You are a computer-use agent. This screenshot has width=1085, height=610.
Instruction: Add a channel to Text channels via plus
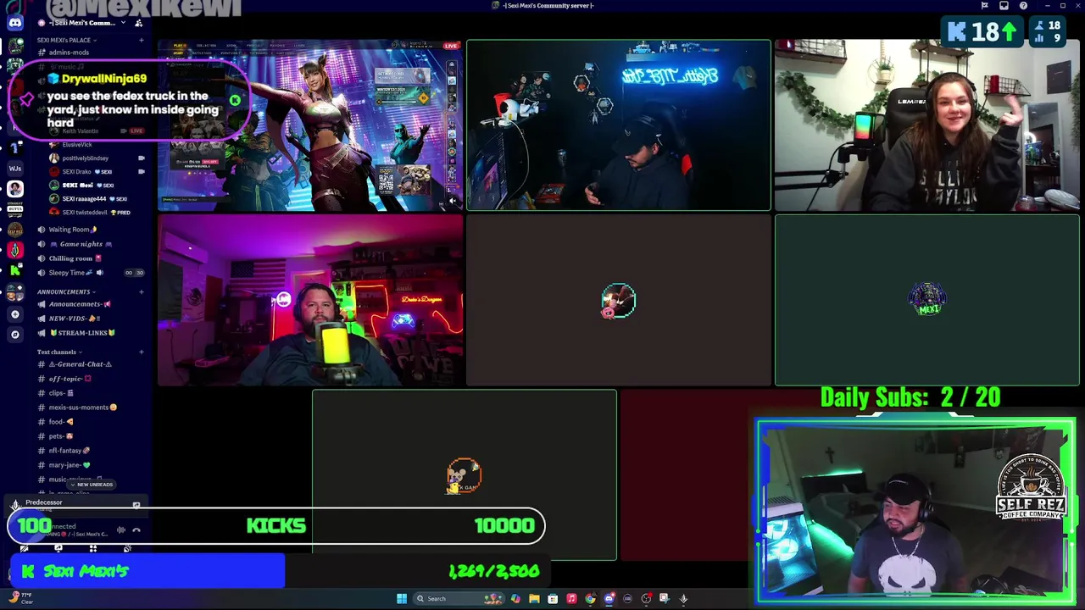tap(141, 352)
